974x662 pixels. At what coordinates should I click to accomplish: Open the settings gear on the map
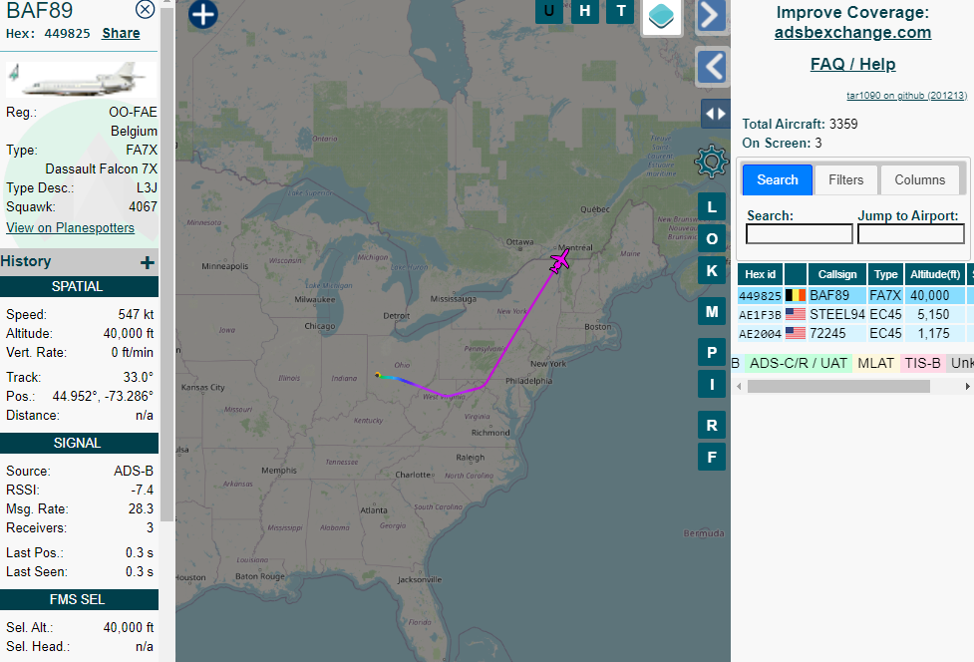point(711,163)
